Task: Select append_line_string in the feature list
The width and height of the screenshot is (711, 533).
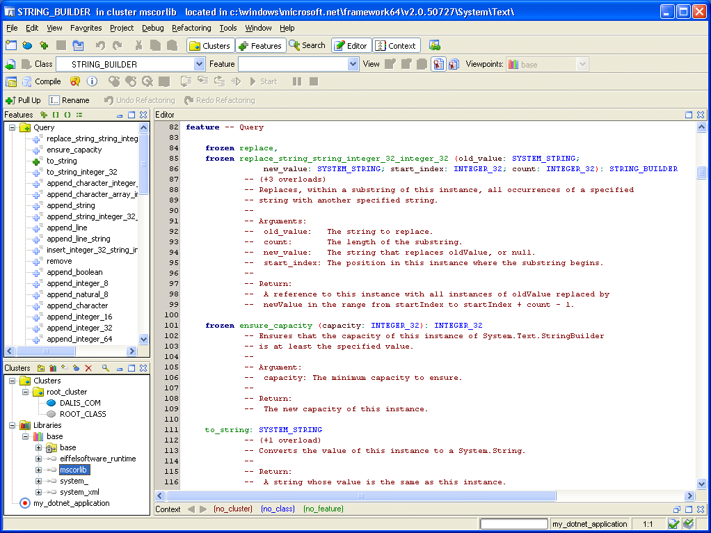Action: pyautogui.click(x=78, y=239)
